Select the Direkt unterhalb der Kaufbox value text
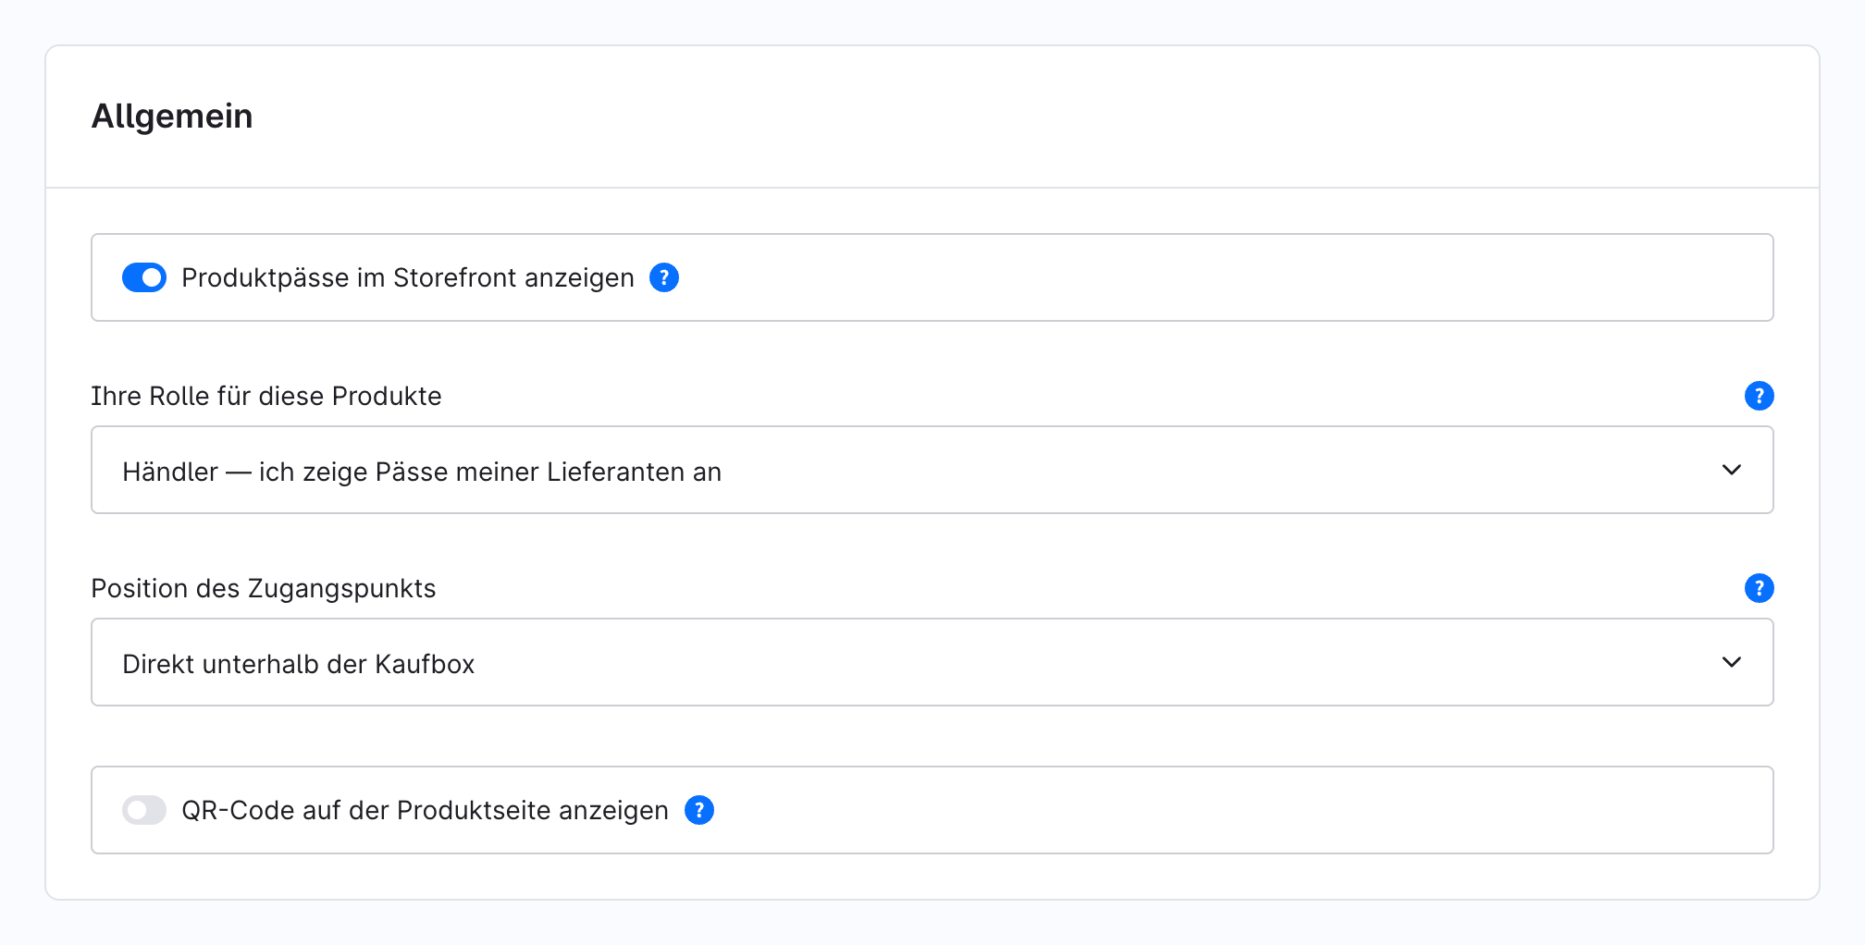 [x=298, y=664]
